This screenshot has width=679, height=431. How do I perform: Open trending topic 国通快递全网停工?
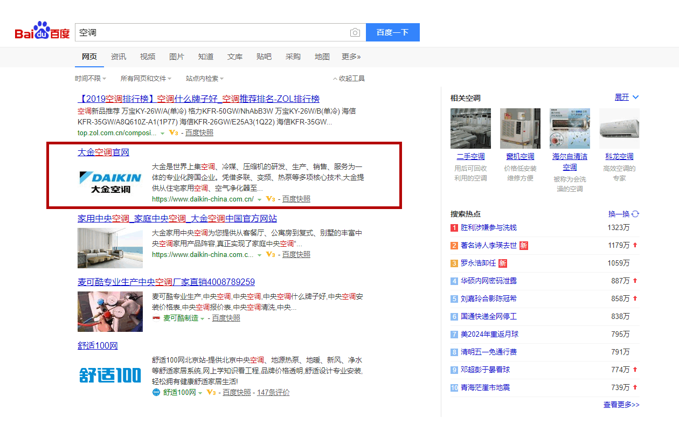pos(489,317)
